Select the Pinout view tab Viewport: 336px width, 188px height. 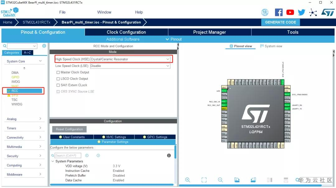(x=240, y=46)
